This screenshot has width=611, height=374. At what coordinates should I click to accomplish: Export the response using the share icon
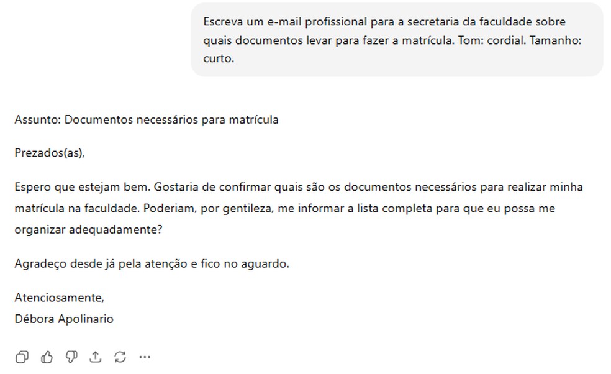pyautogui.click(x=96, y=357)
